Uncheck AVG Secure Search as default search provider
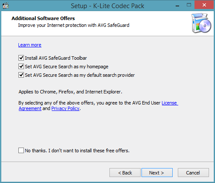215x183 pixels. click(x=21, y=75)
